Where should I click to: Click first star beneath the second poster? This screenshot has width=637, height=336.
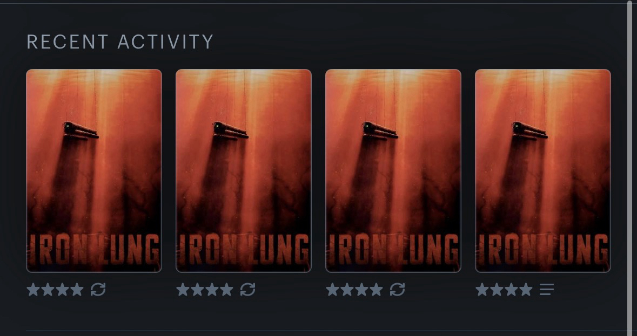coord(183,290)
